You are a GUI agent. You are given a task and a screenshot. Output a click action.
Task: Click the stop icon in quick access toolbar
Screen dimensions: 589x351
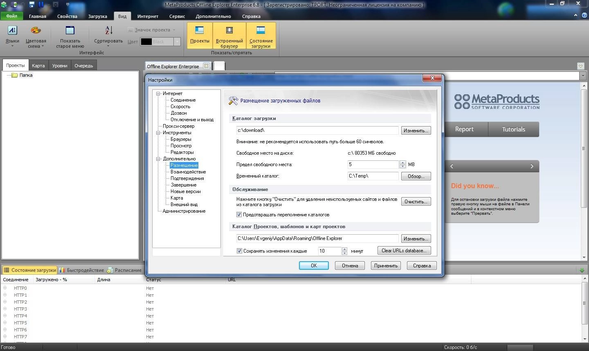pos(56,4)
